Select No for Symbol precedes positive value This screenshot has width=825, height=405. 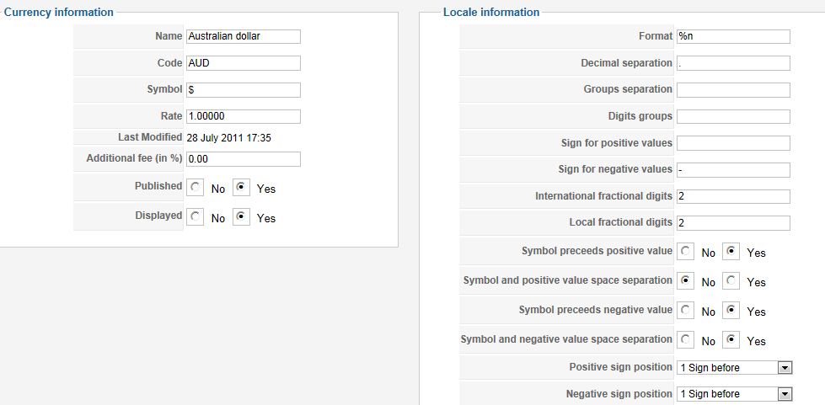tap(686, 252)
